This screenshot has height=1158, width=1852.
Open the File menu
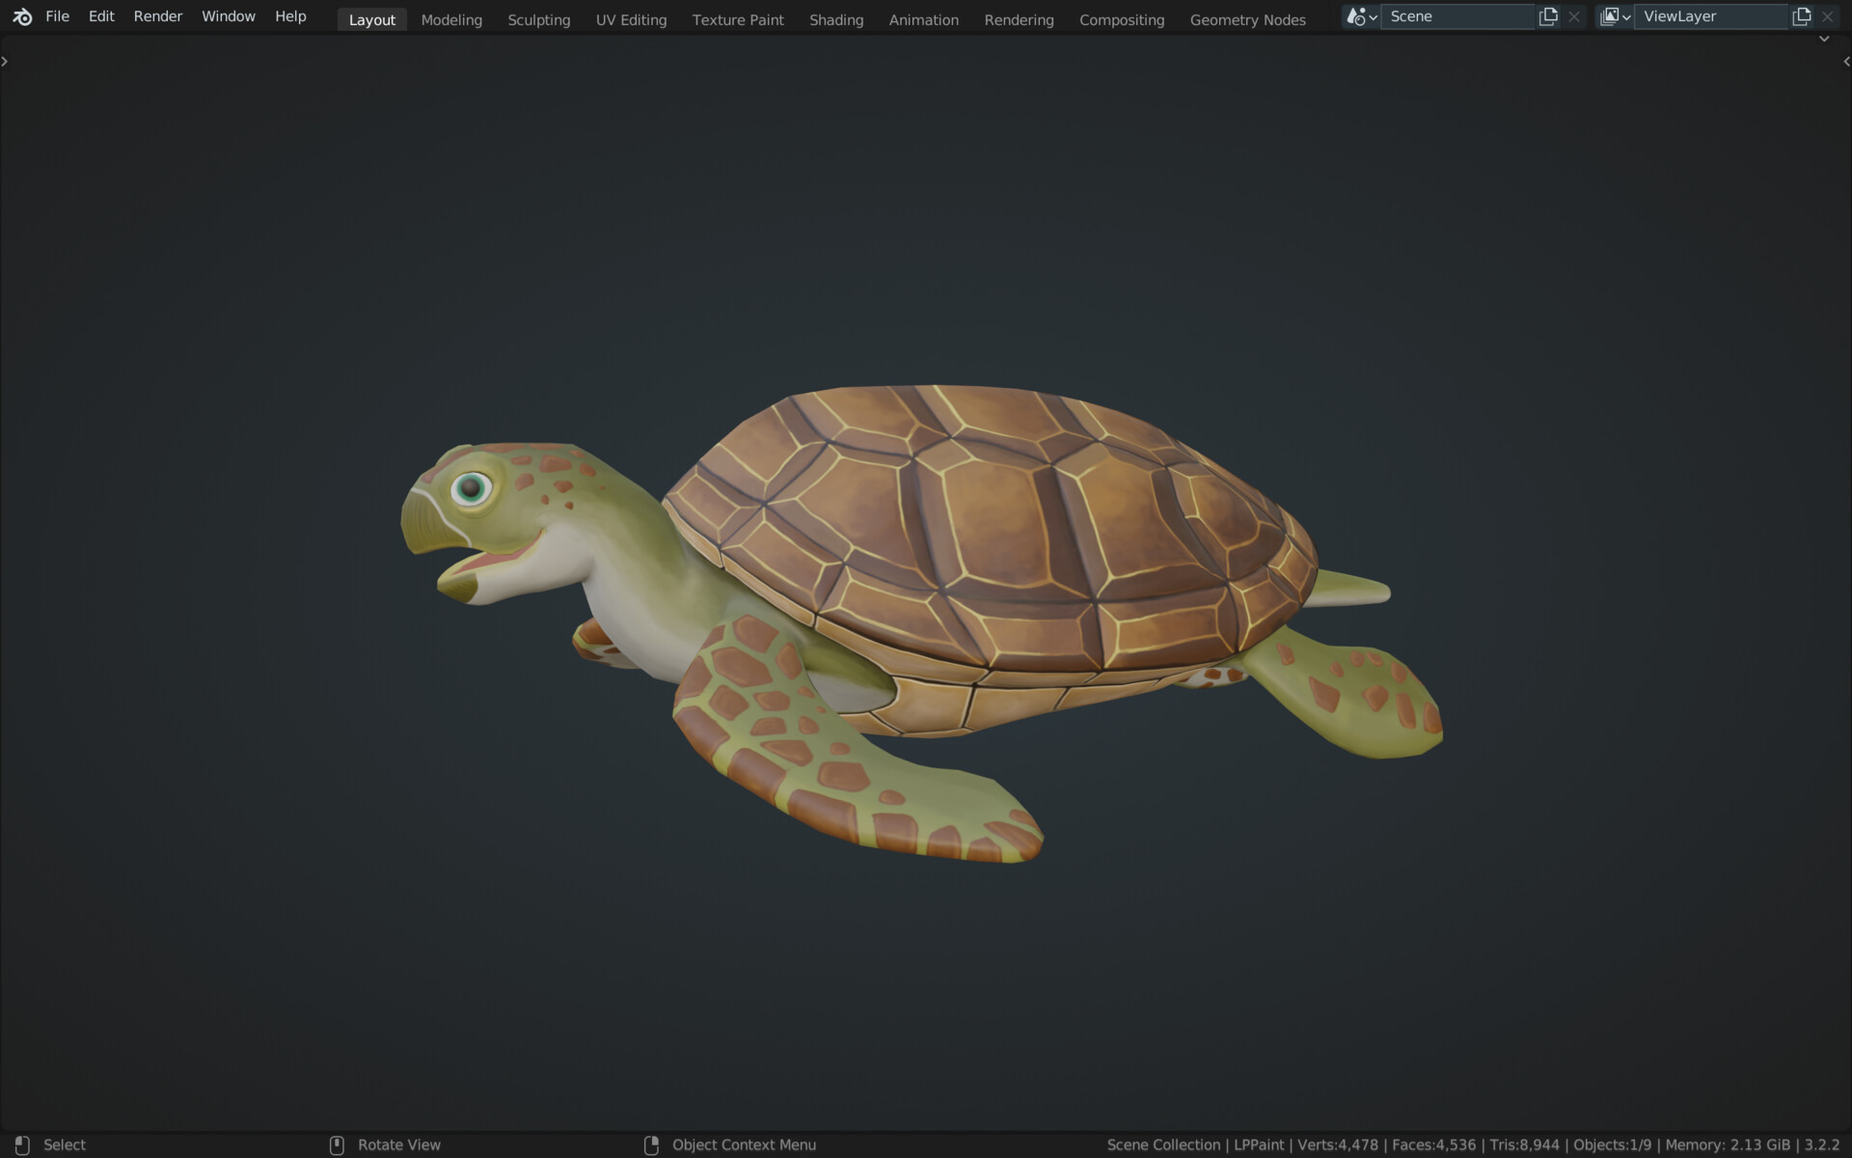(x=57, y=15)
